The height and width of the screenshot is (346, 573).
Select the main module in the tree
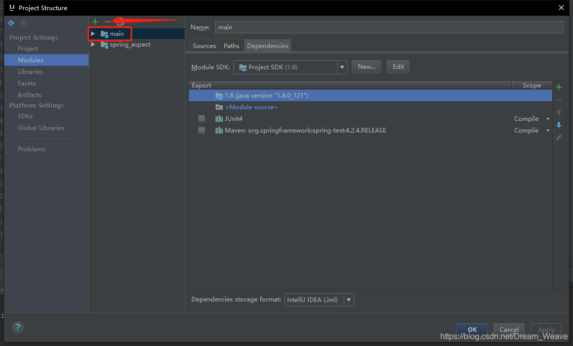(137, 33)
